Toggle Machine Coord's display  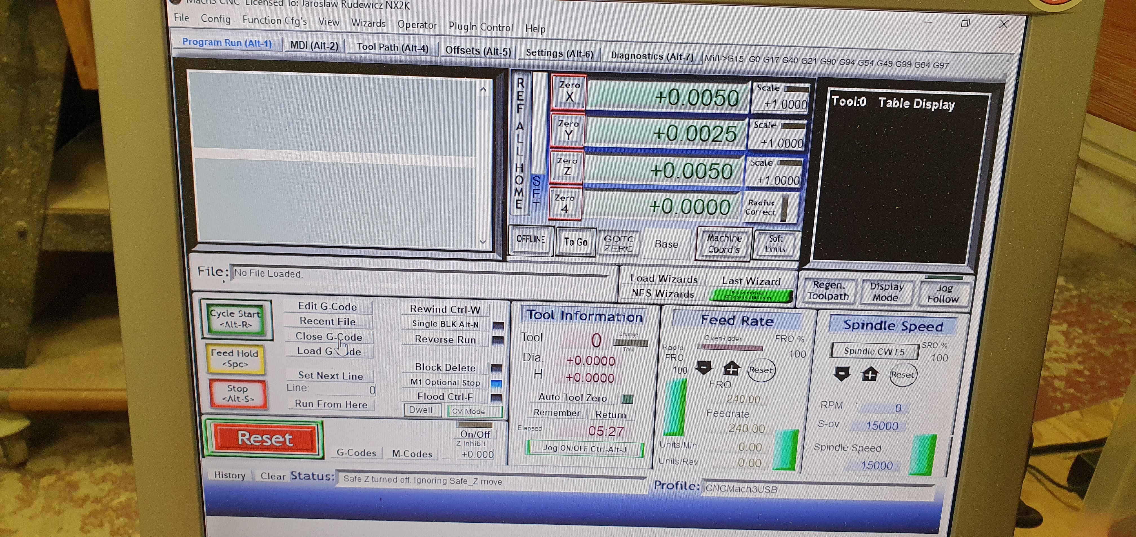(724, 244)
